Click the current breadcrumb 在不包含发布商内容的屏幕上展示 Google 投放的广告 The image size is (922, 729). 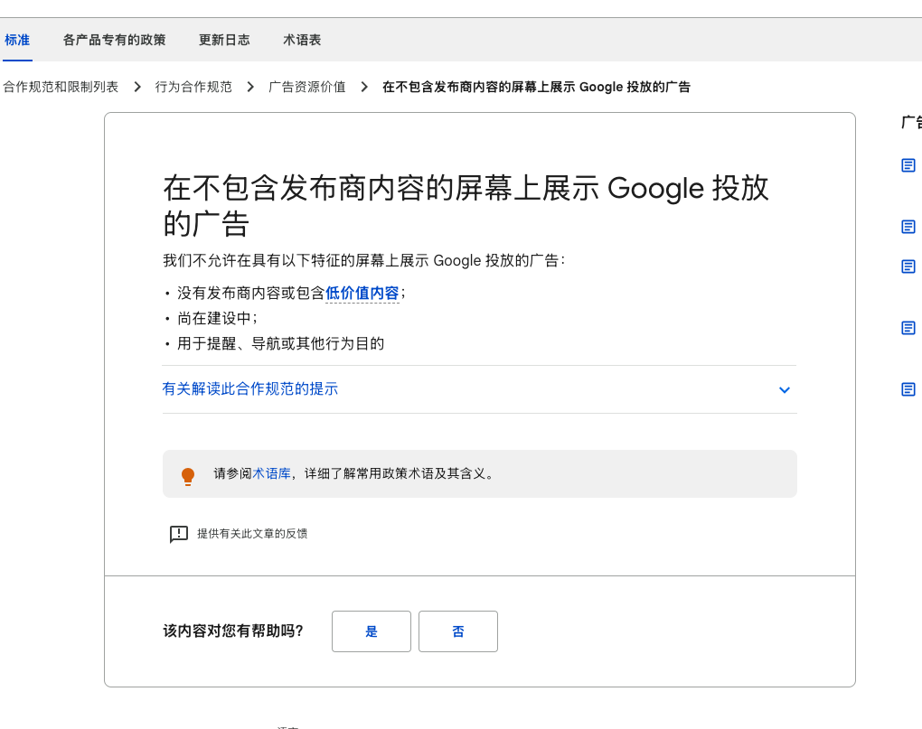tap(536, 87)
